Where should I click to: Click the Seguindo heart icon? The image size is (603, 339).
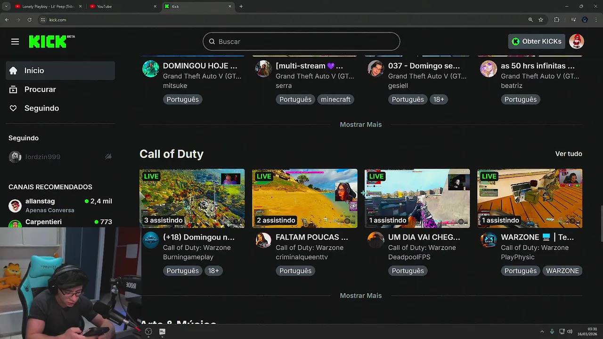13,108
